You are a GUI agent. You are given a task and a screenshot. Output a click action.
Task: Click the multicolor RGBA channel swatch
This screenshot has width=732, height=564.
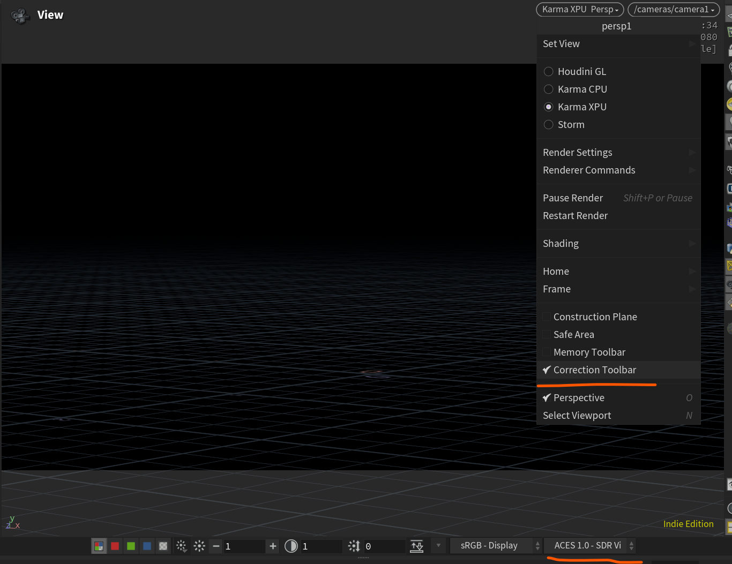click(x=99, y=546)
